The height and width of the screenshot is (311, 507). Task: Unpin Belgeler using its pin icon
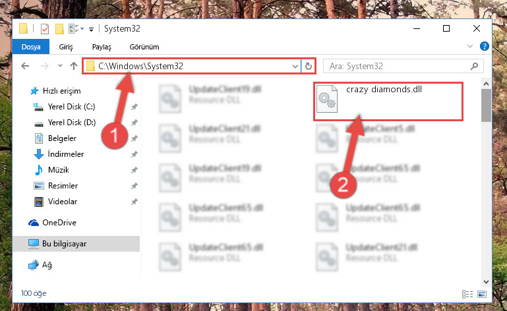click(134, 138)
